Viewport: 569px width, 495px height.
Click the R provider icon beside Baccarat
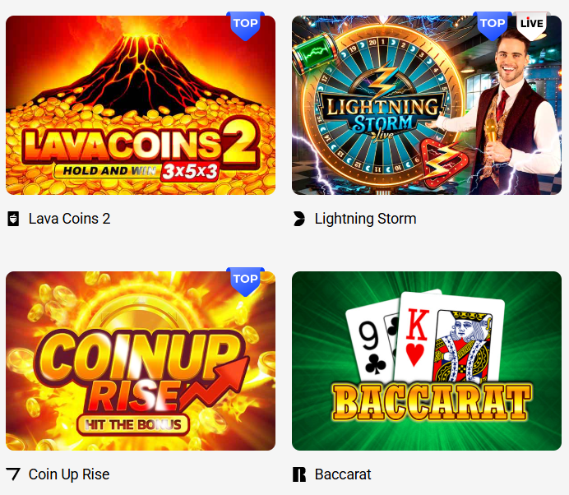pos(299,474)
